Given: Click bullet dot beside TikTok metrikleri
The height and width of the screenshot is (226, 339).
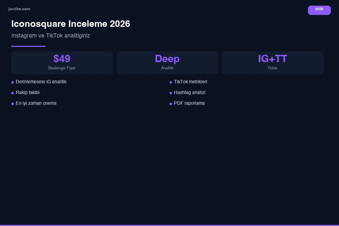Looking at the screenshot, I should point(171,82).
